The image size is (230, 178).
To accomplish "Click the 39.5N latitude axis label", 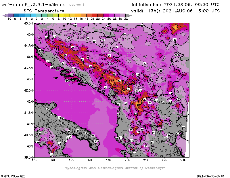I will (x=28, y=157).
